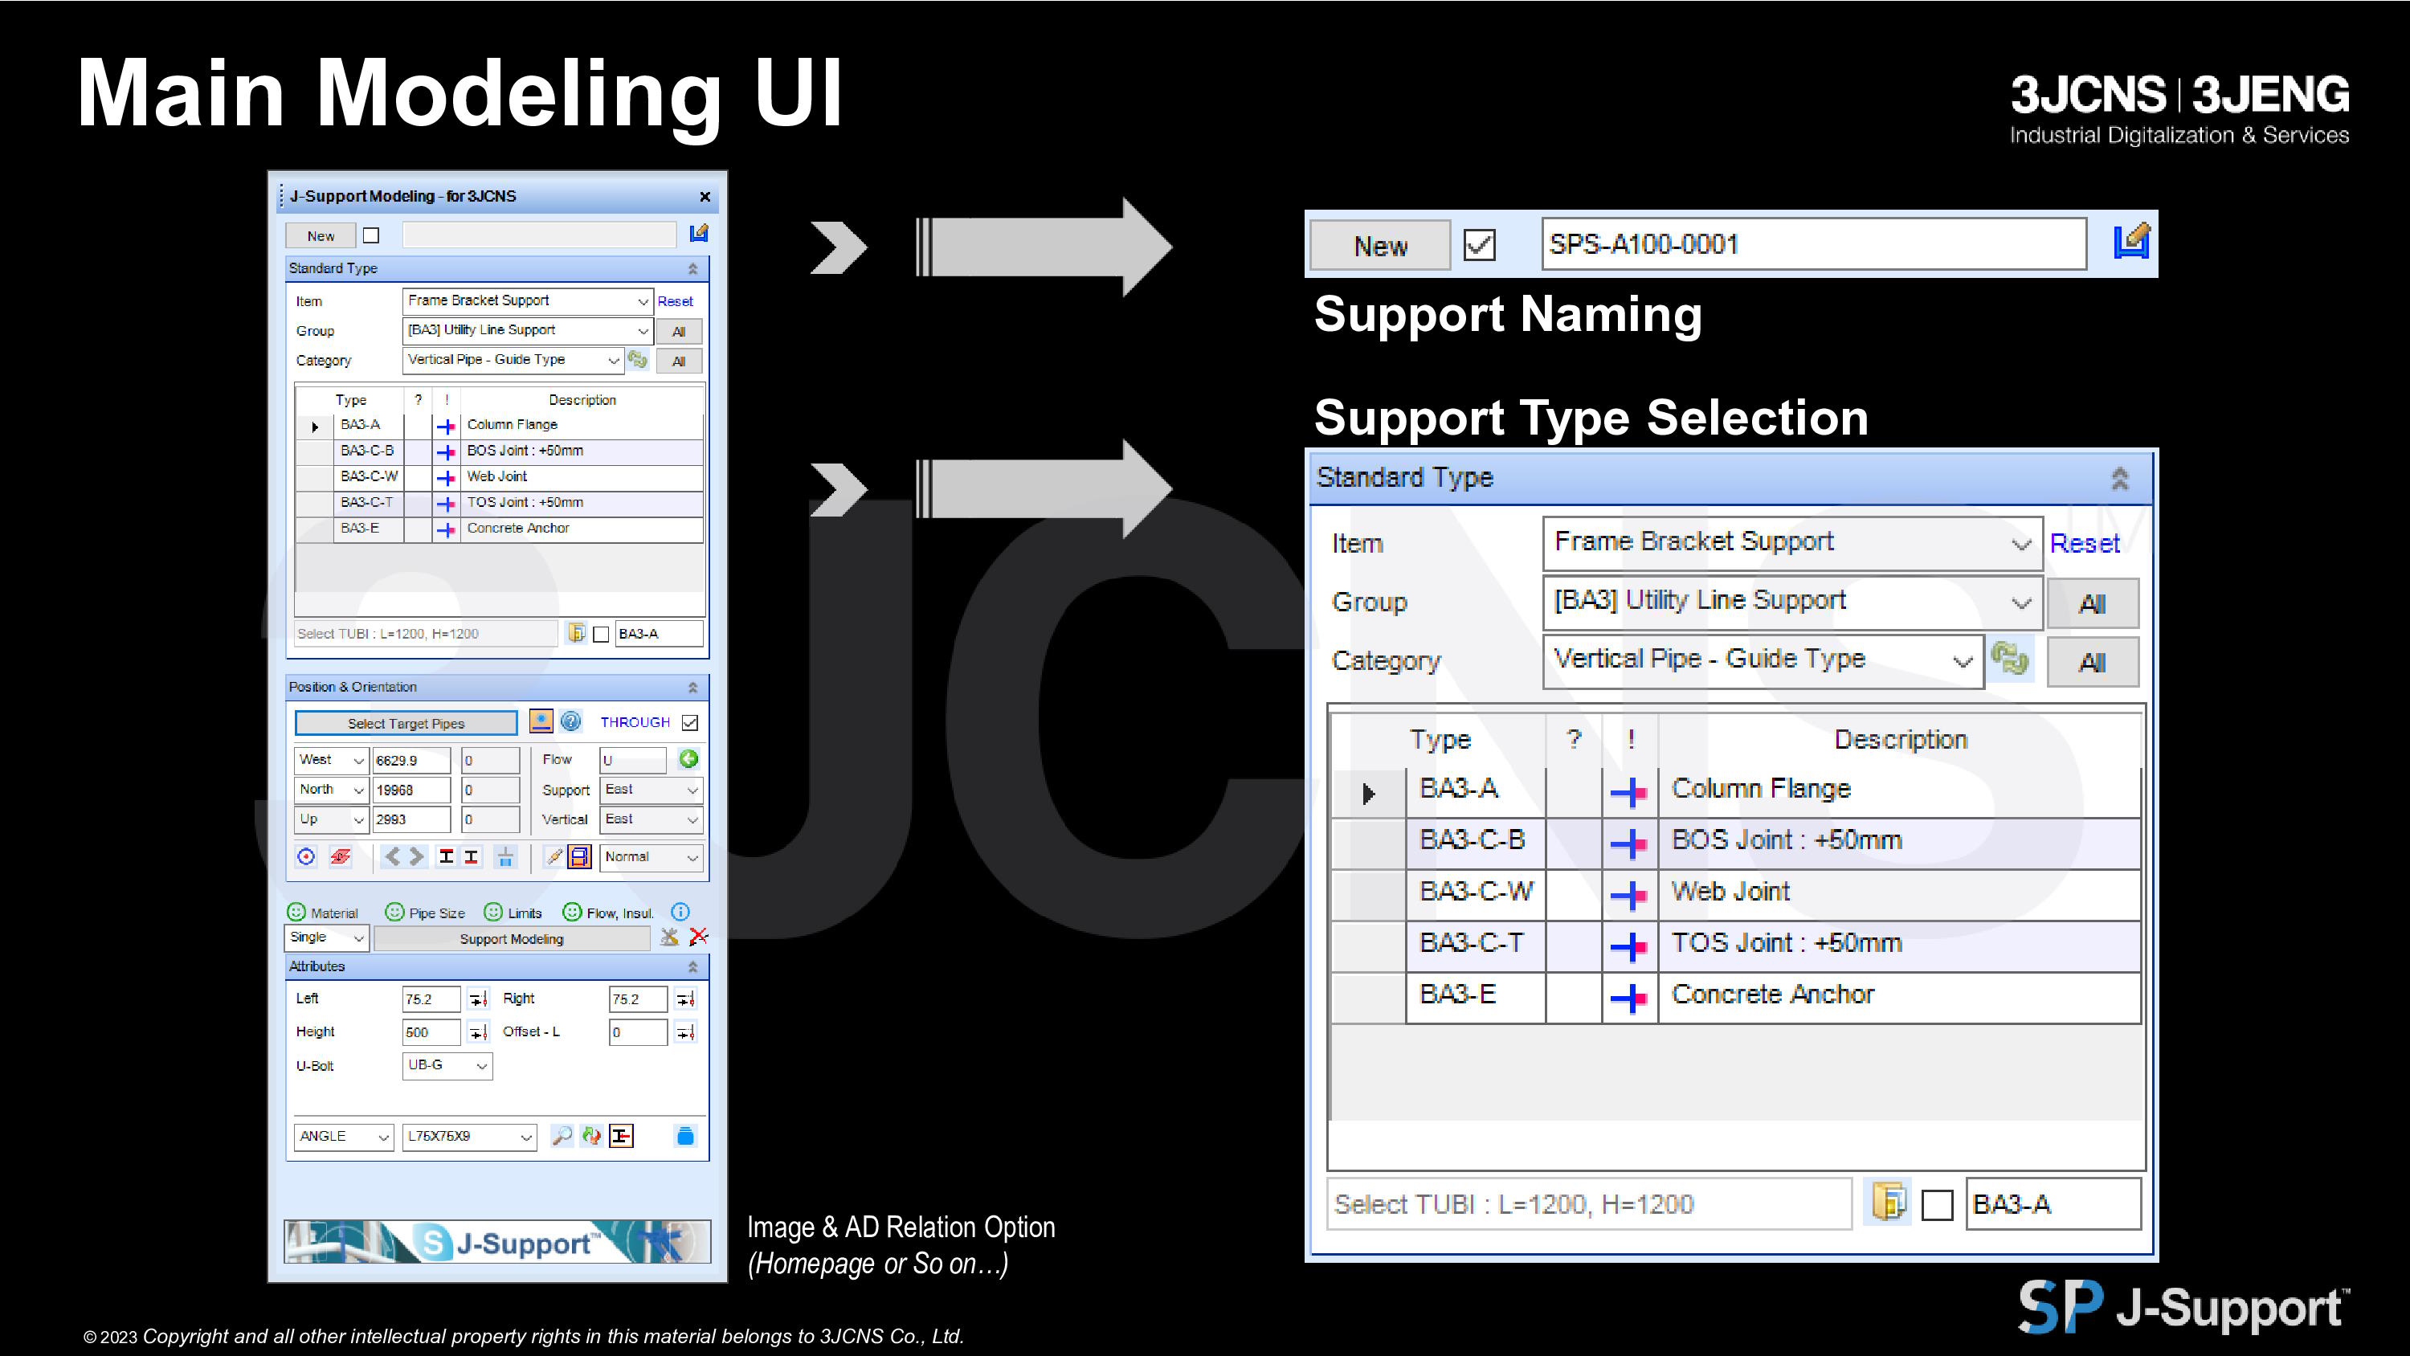Click the pick-value icon next to the Height field
The height and width of the screenshot is (1356, 2410).
click(478, 1032)
